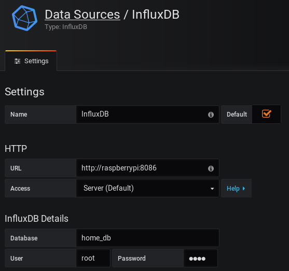Click the Password input field
Screen dimensions: 289x271
200,258
